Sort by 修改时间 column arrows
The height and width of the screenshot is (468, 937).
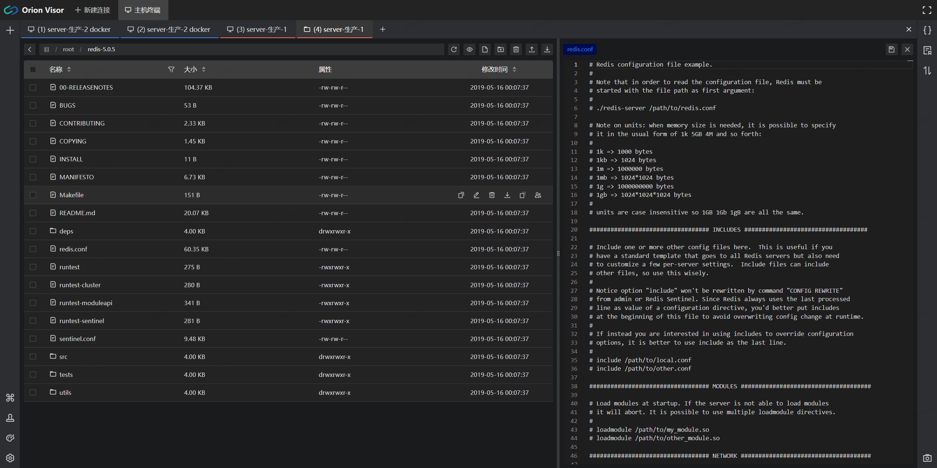514,70
